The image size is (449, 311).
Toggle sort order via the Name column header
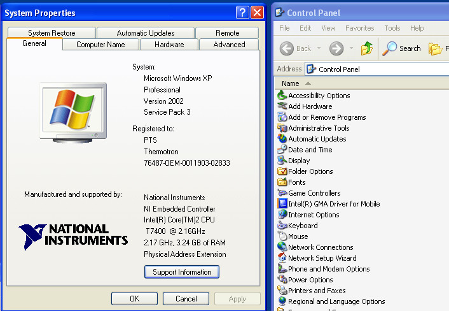point(361,83)
